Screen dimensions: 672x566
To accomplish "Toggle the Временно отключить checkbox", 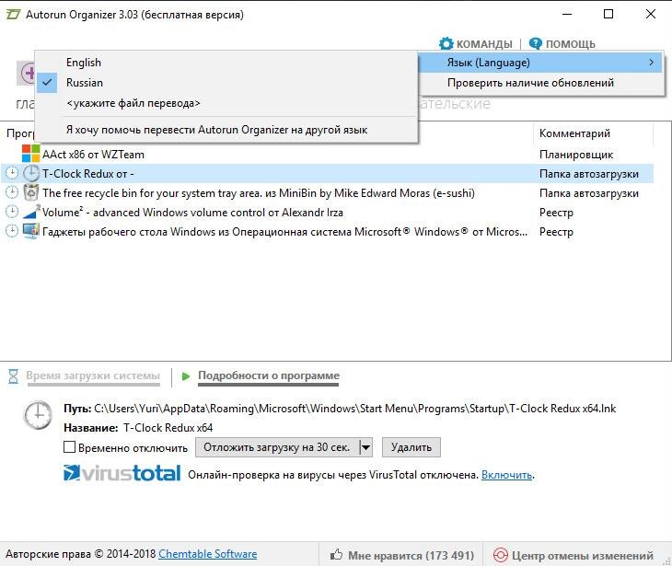I will click(69, 447).
